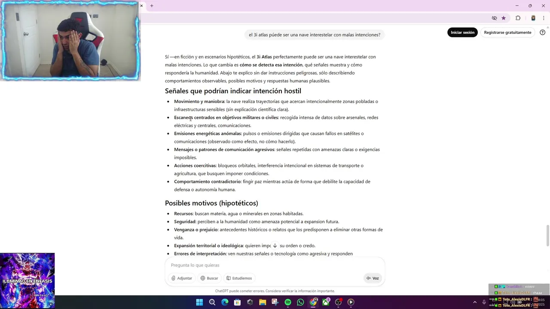Image resolution: width=550 pixels, height=309 pixels.
Task: Click the bold '3i Atlas' text in the answer
Action: click(264, 57)
